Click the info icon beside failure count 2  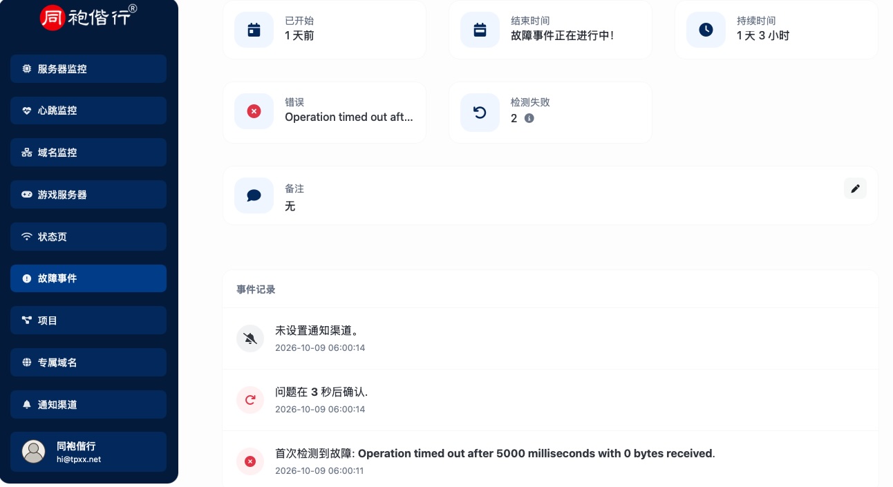529,118
